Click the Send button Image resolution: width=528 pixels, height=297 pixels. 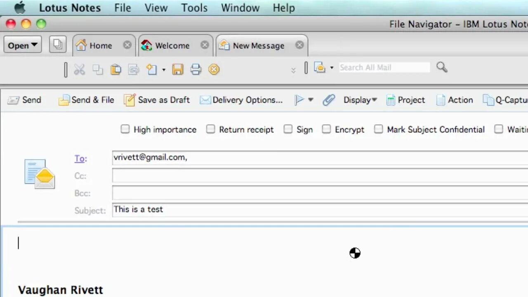(x=24, y=100)
